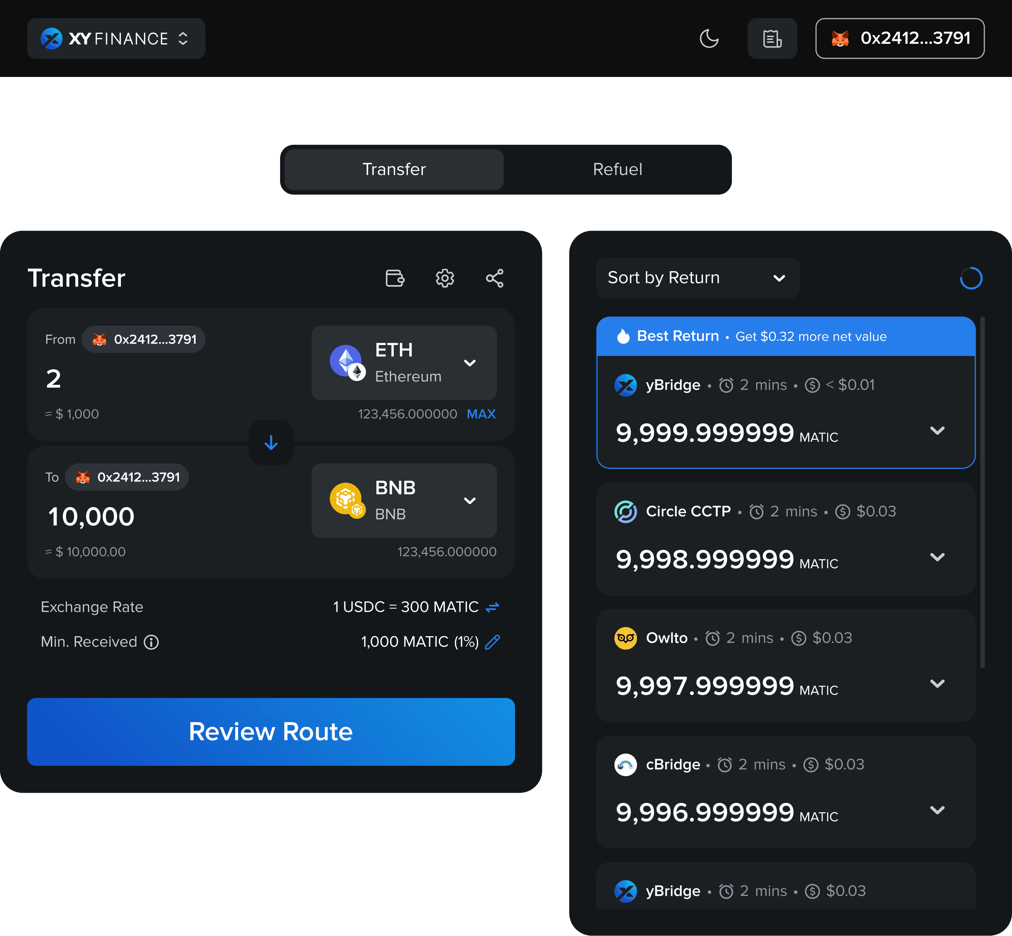Flip the exchange rate with swap arrows
1012x936 pixels.
[x=492, y=607]
